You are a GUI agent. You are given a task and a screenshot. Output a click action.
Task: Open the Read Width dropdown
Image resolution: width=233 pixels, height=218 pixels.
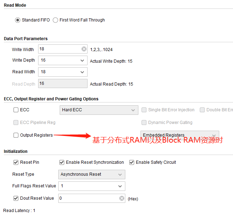pyautogui.click(x=63, y=72)
